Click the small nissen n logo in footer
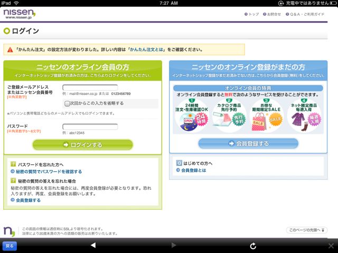 (10, 231)
